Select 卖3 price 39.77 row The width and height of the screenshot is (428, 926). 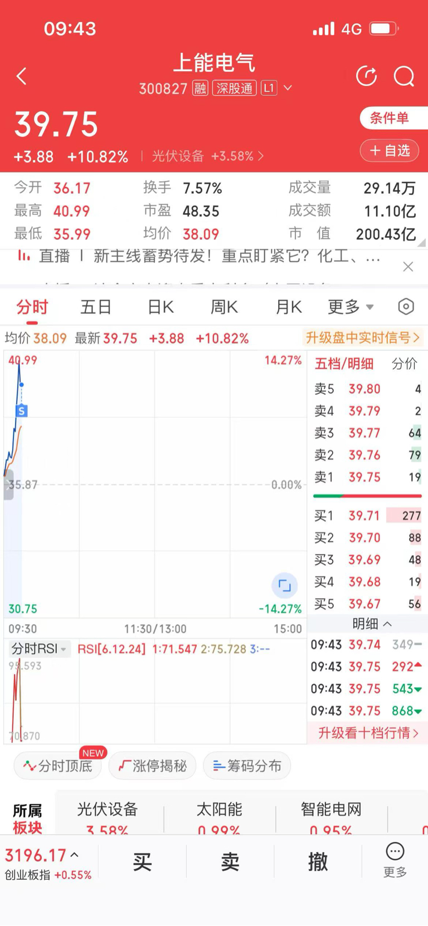[368, 433]
